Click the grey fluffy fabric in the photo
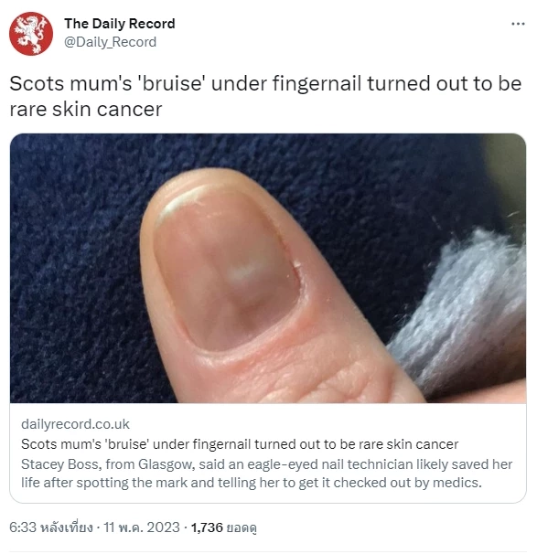Screen dimensions: 537x554 [467, 311]
